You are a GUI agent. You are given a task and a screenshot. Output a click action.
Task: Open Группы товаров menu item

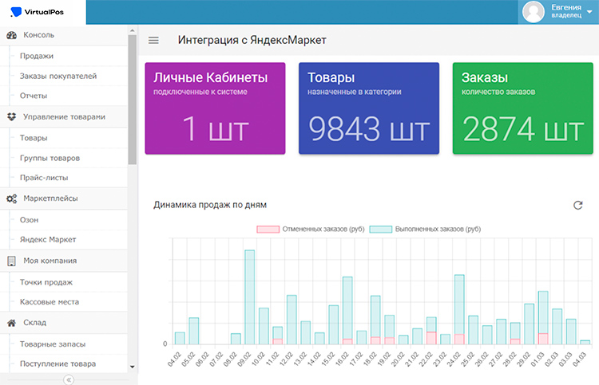(x=50, y=158)
